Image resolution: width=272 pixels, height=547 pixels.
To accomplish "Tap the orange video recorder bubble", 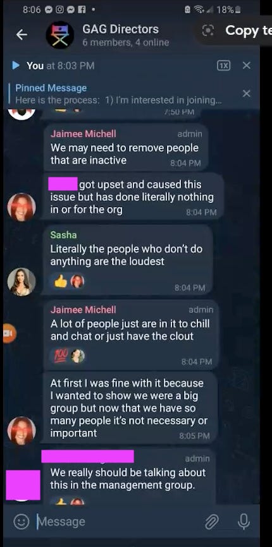I will 9,334.
